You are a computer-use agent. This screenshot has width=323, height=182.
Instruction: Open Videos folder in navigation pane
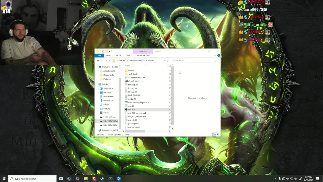(x=105, y=113)
